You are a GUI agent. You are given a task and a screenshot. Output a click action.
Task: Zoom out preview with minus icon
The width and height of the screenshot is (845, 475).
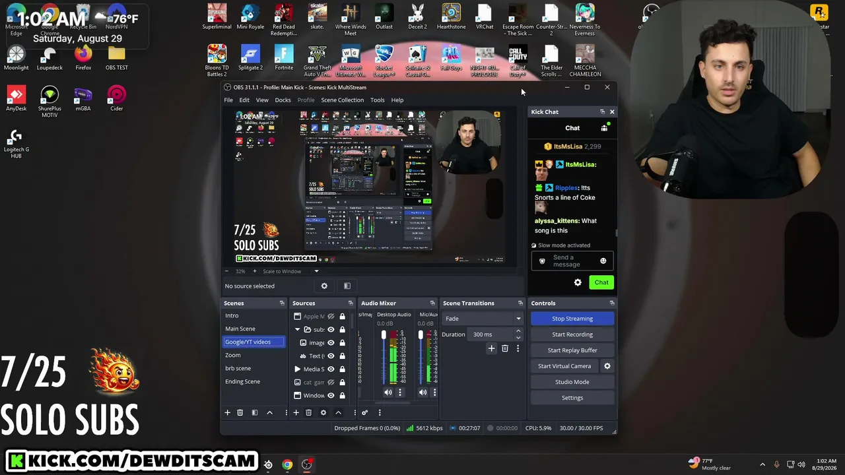[226, 271]
